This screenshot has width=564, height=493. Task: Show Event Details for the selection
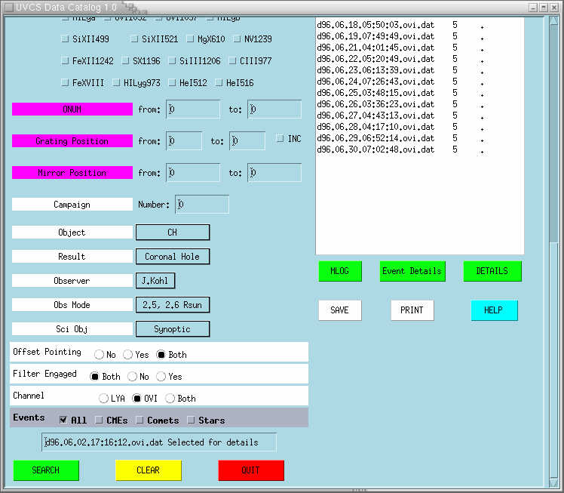tap(412, 272)
